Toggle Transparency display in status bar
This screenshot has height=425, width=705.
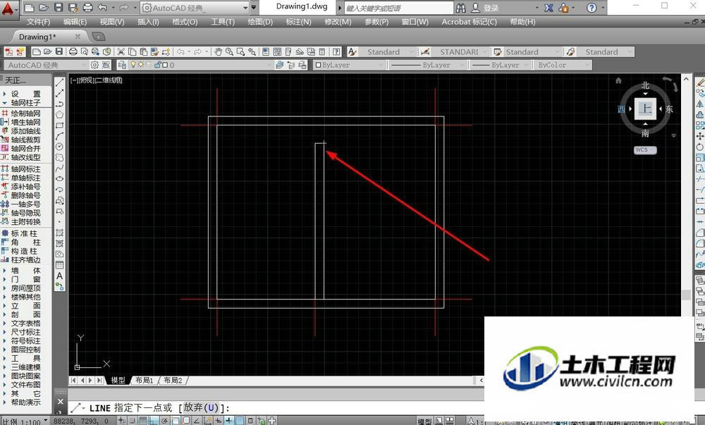click(240, 421)
